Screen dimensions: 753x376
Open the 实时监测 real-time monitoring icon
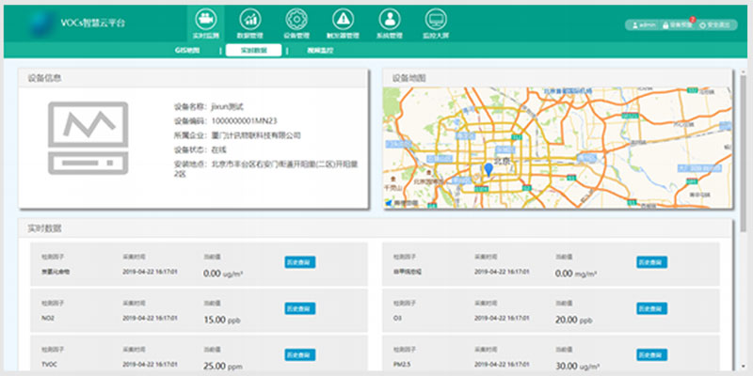pos(204,21)
